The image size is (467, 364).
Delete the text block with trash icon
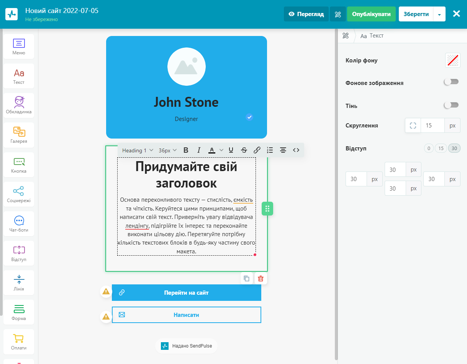[x=261, y=279]
